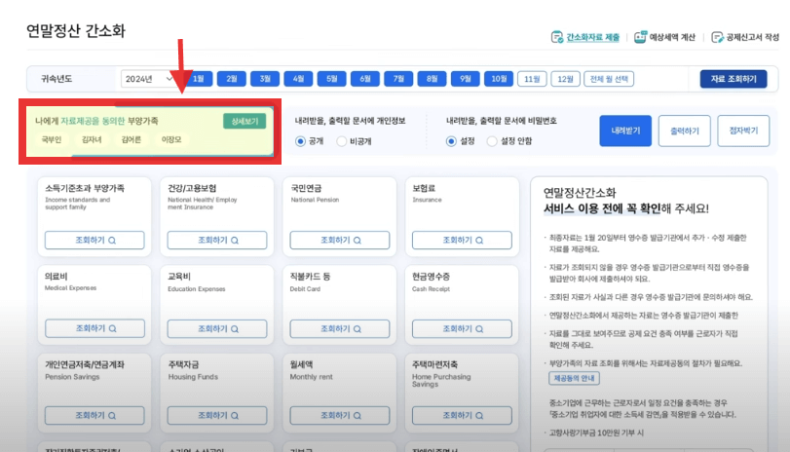
Task: Toggle the 7월 month button
Action: 398,79
